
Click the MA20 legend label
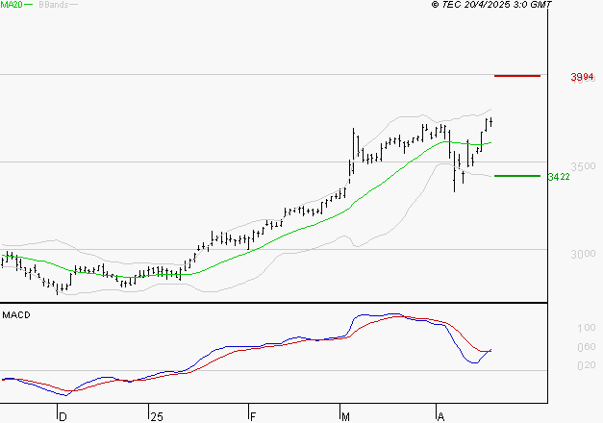click(12, 5)
